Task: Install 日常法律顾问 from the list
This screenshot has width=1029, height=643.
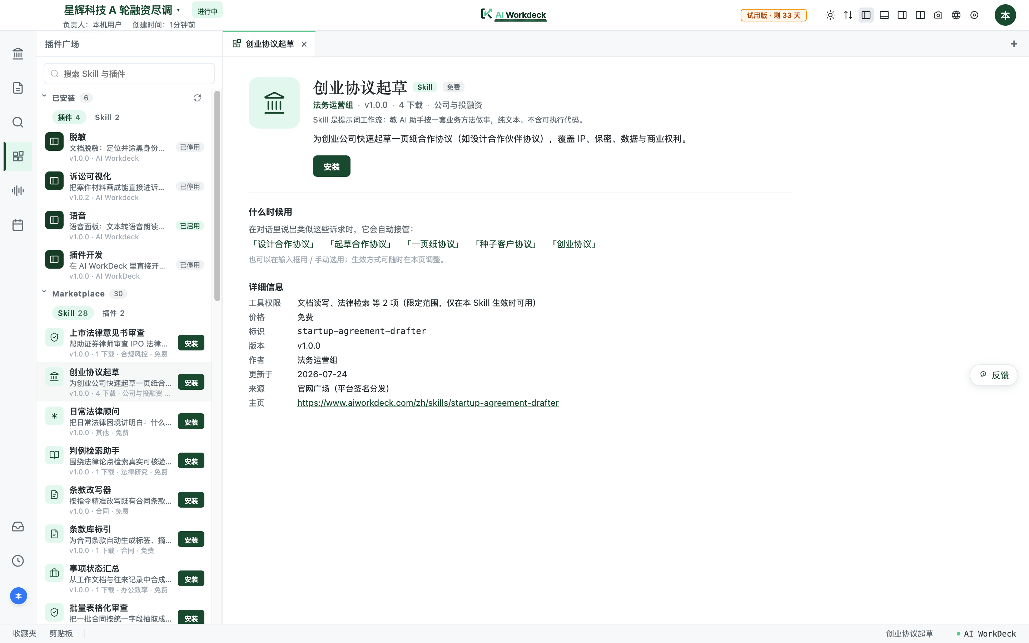Action: tap(191, 422)
